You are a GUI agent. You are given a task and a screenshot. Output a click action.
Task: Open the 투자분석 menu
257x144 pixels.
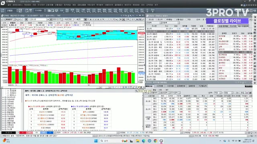(x=100, y=5)
